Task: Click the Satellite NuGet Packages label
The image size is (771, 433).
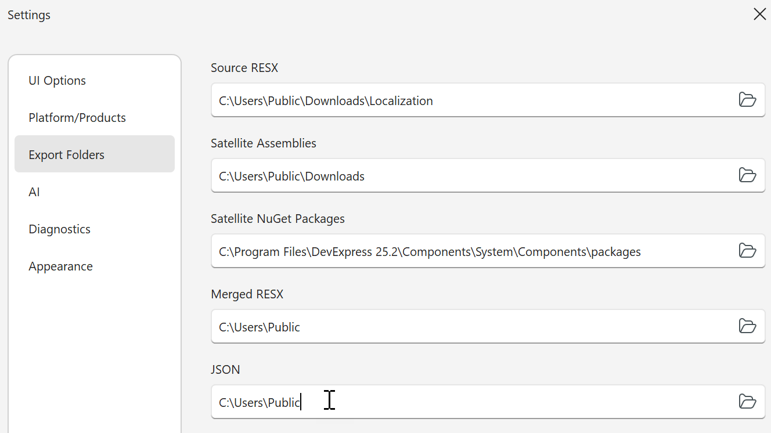Action: point(278,219)
